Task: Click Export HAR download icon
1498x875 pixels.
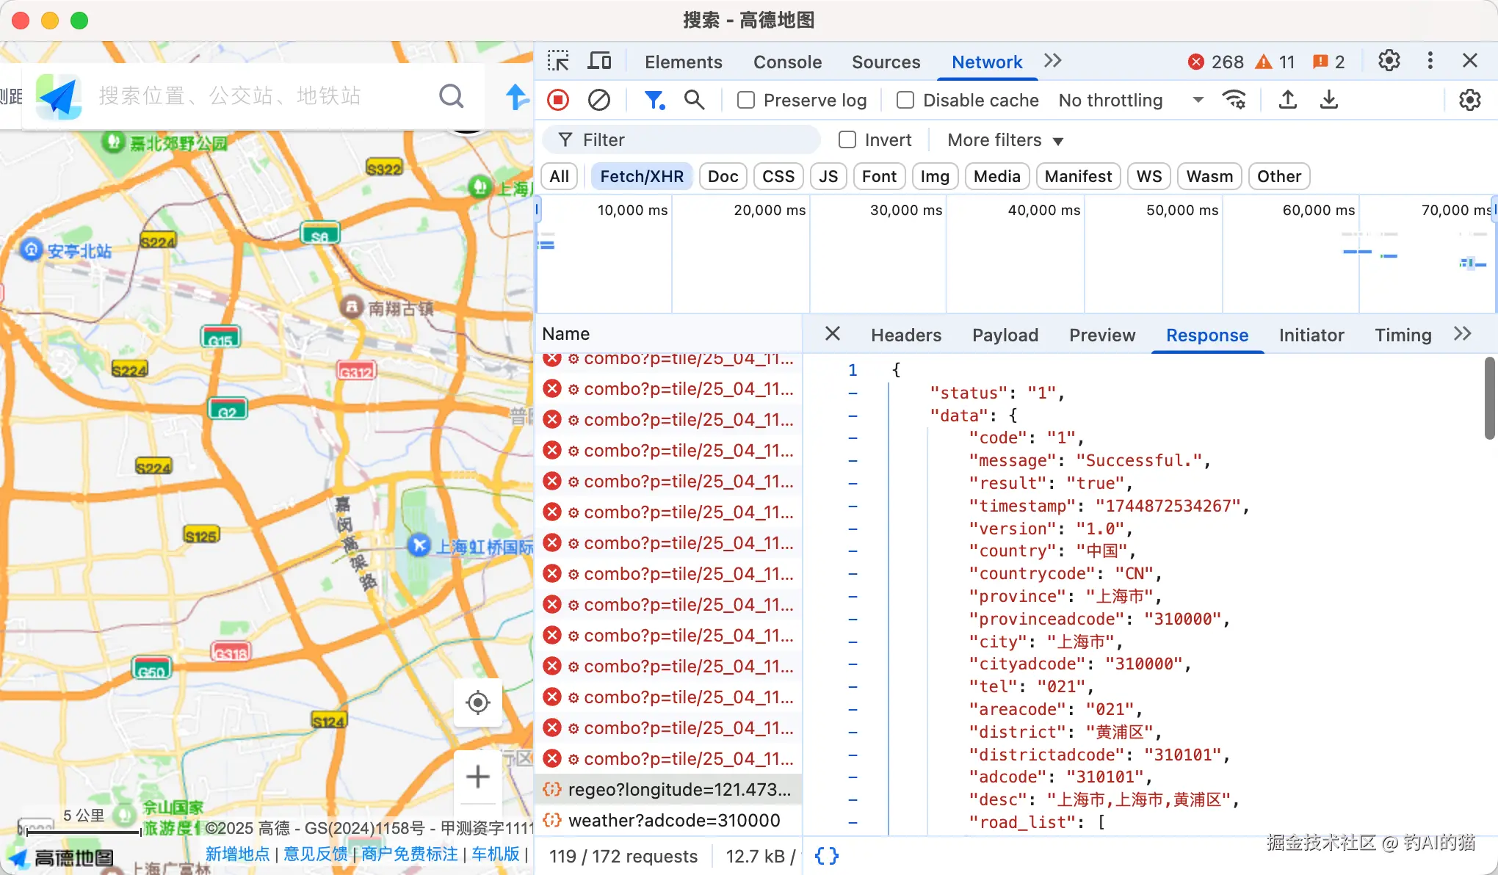Action: [1328, 100]
